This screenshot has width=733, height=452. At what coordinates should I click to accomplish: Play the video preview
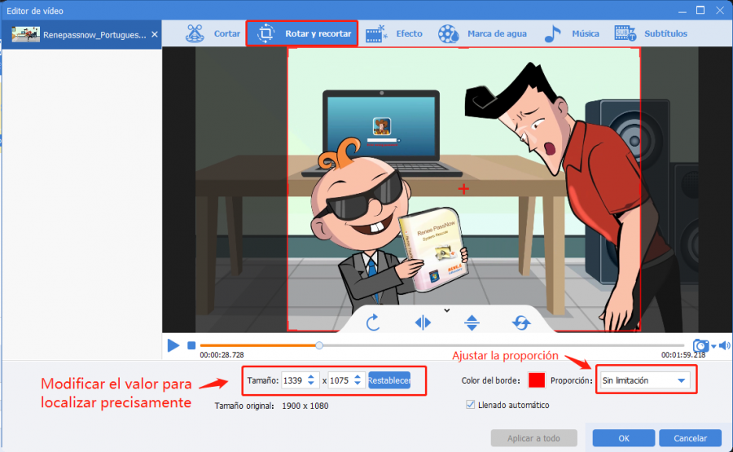173,345
